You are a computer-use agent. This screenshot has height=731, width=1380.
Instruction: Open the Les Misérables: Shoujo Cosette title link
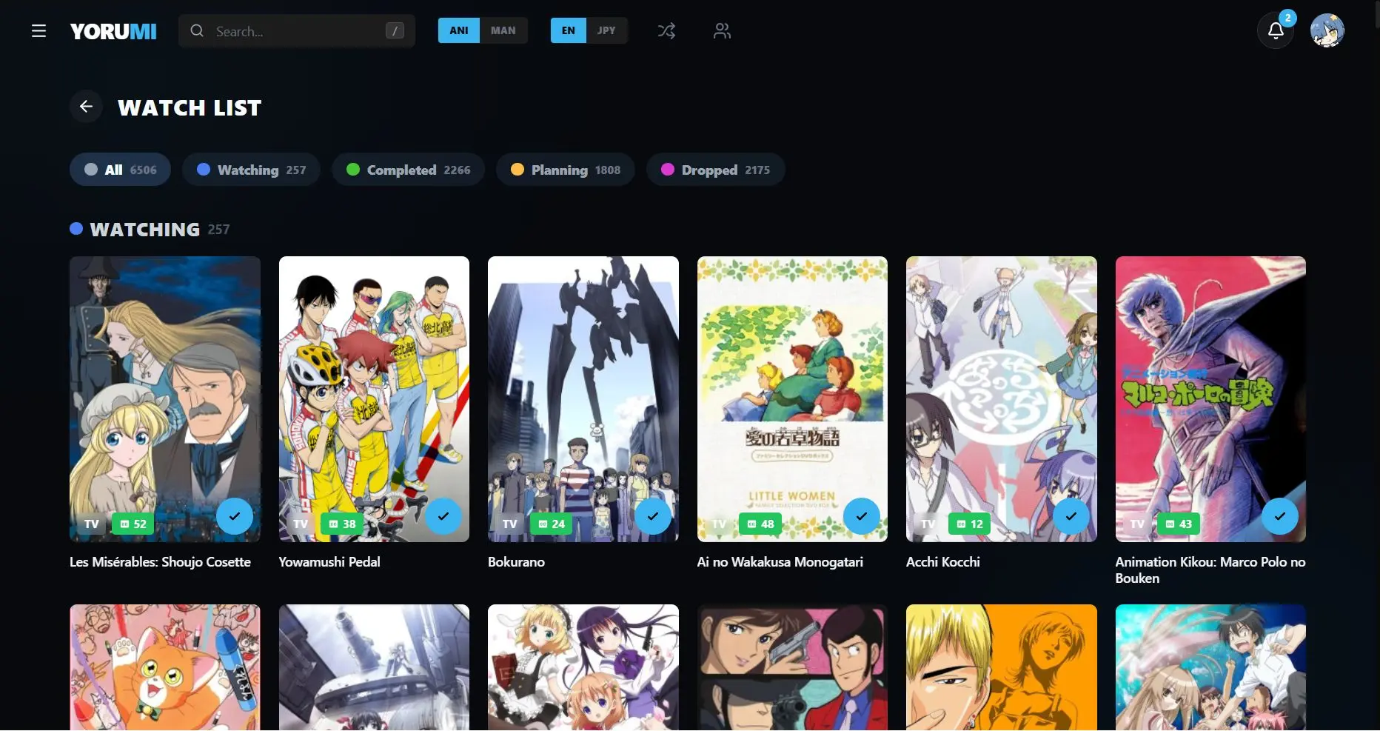click(160, 562)
